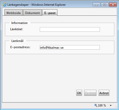Cancel the dialog with Avbryt
The image size is (119, 110).
pos(104,93)
